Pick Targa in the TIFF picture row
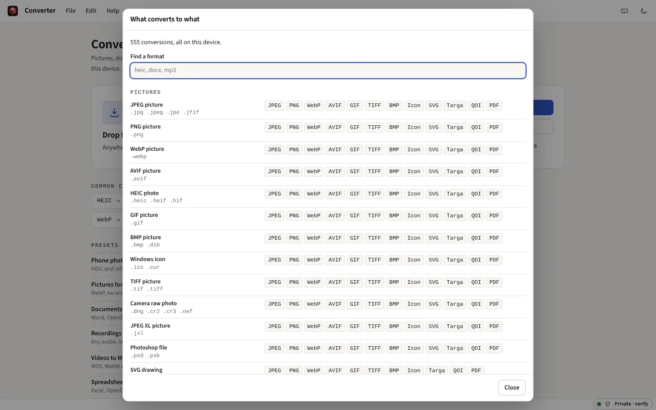656x410 pixels. tap(455, 282)
